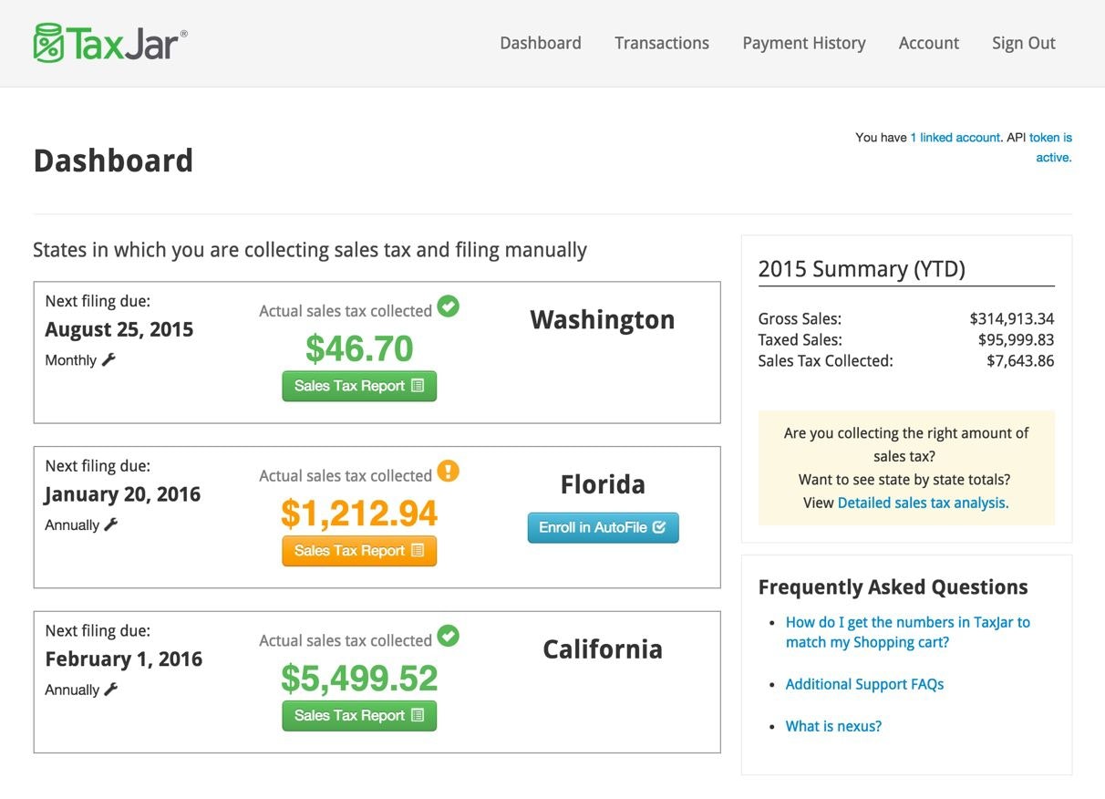
Task: Open Washington's Sales Tax Report
Action: [358, 386]
